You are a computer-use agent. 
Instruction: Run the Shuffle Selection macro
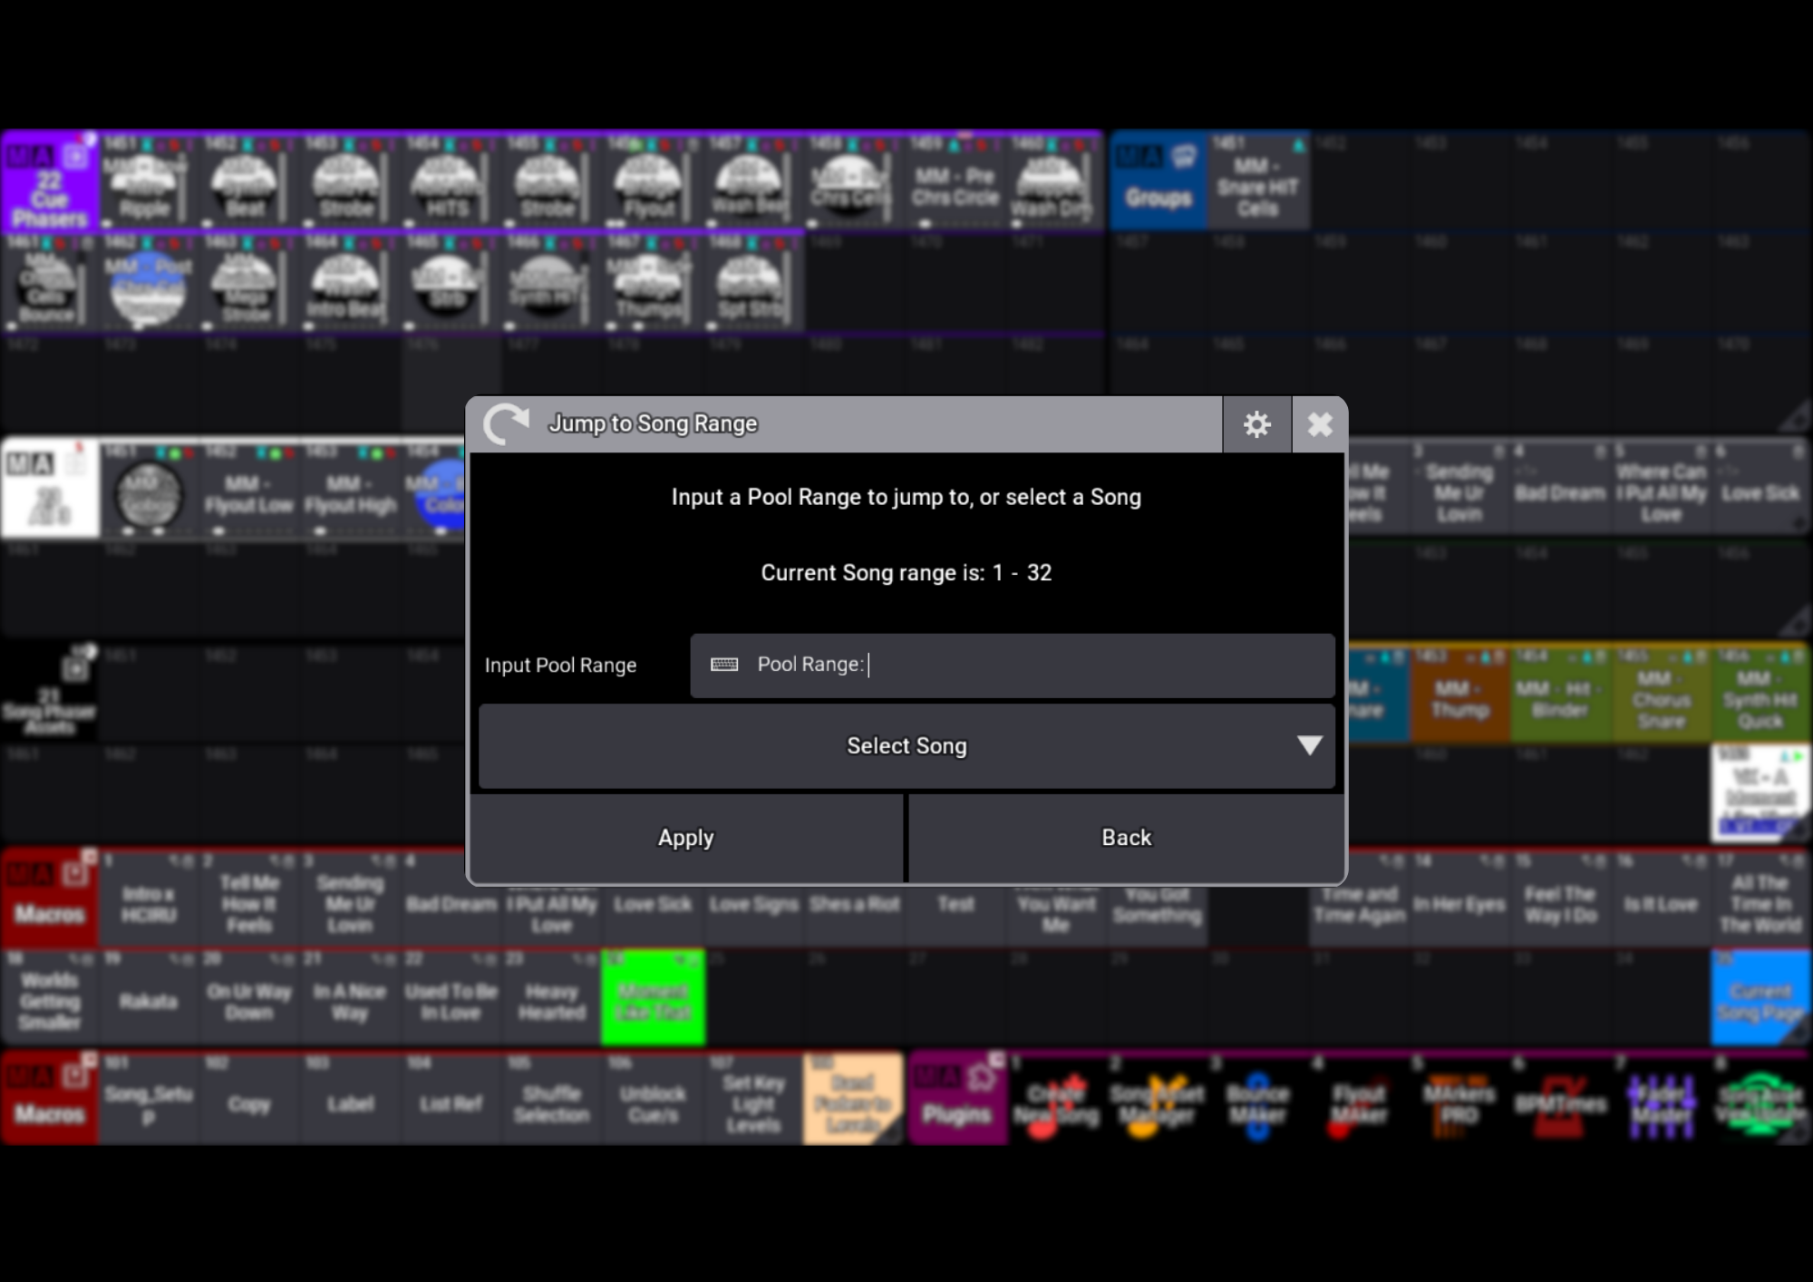point(551,1098)
